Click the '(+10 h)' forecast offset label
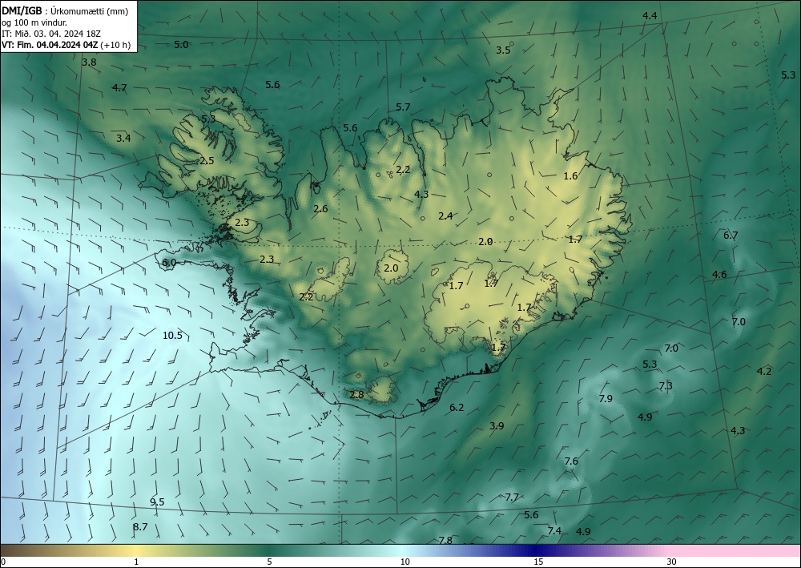The width and height of the screenshot is (801, 568). pyautogui.click(x=115, y=45)
